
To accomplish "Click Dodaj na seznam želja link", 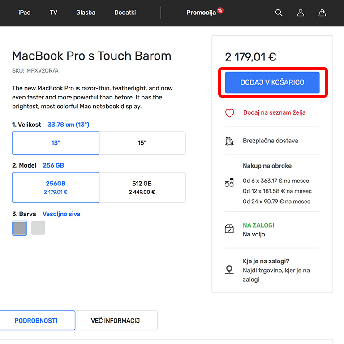I will point(274,112).
